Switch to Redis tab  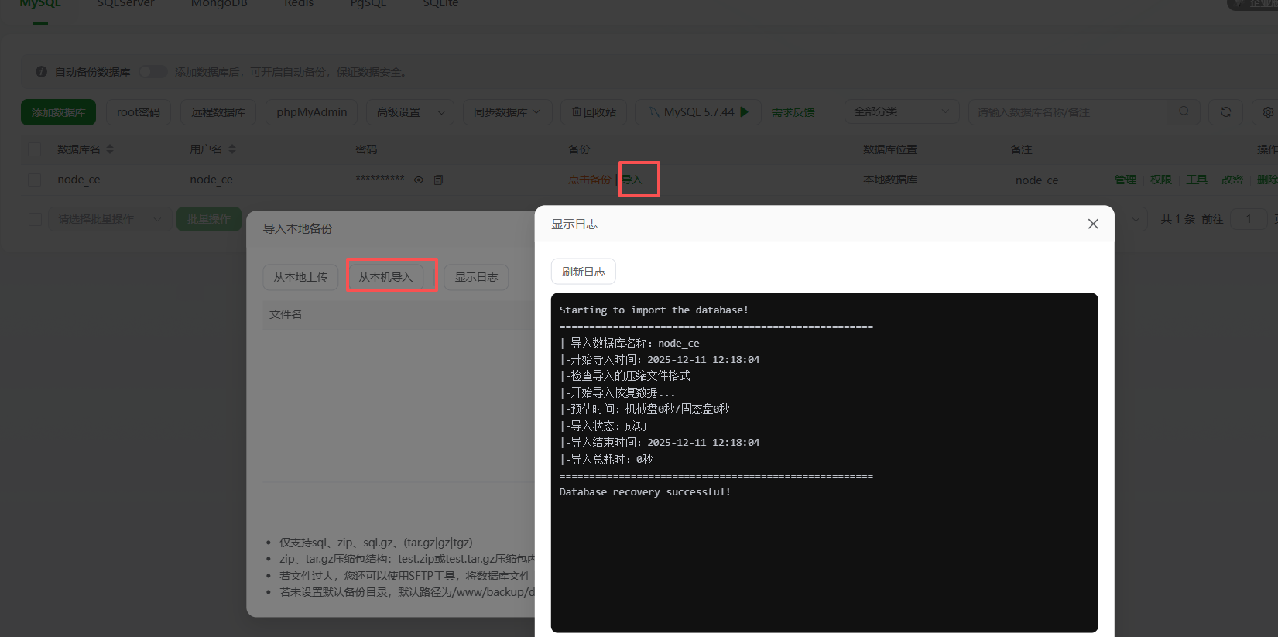[x=299, y=4]
